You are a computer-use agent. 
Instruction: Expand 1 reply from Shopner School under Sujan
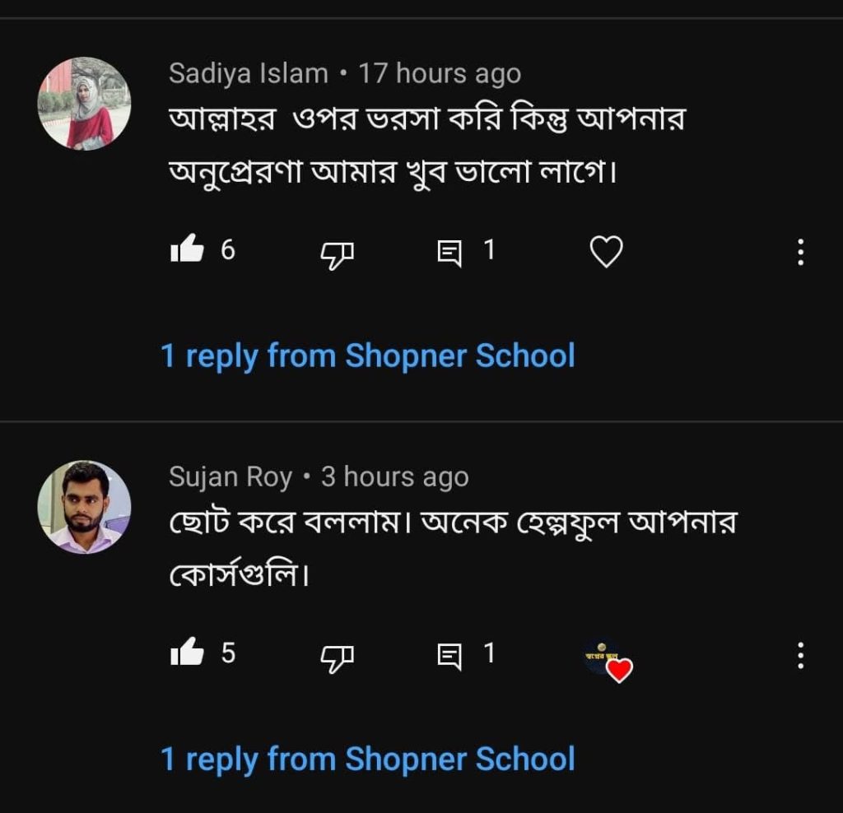tap(368, 759)
